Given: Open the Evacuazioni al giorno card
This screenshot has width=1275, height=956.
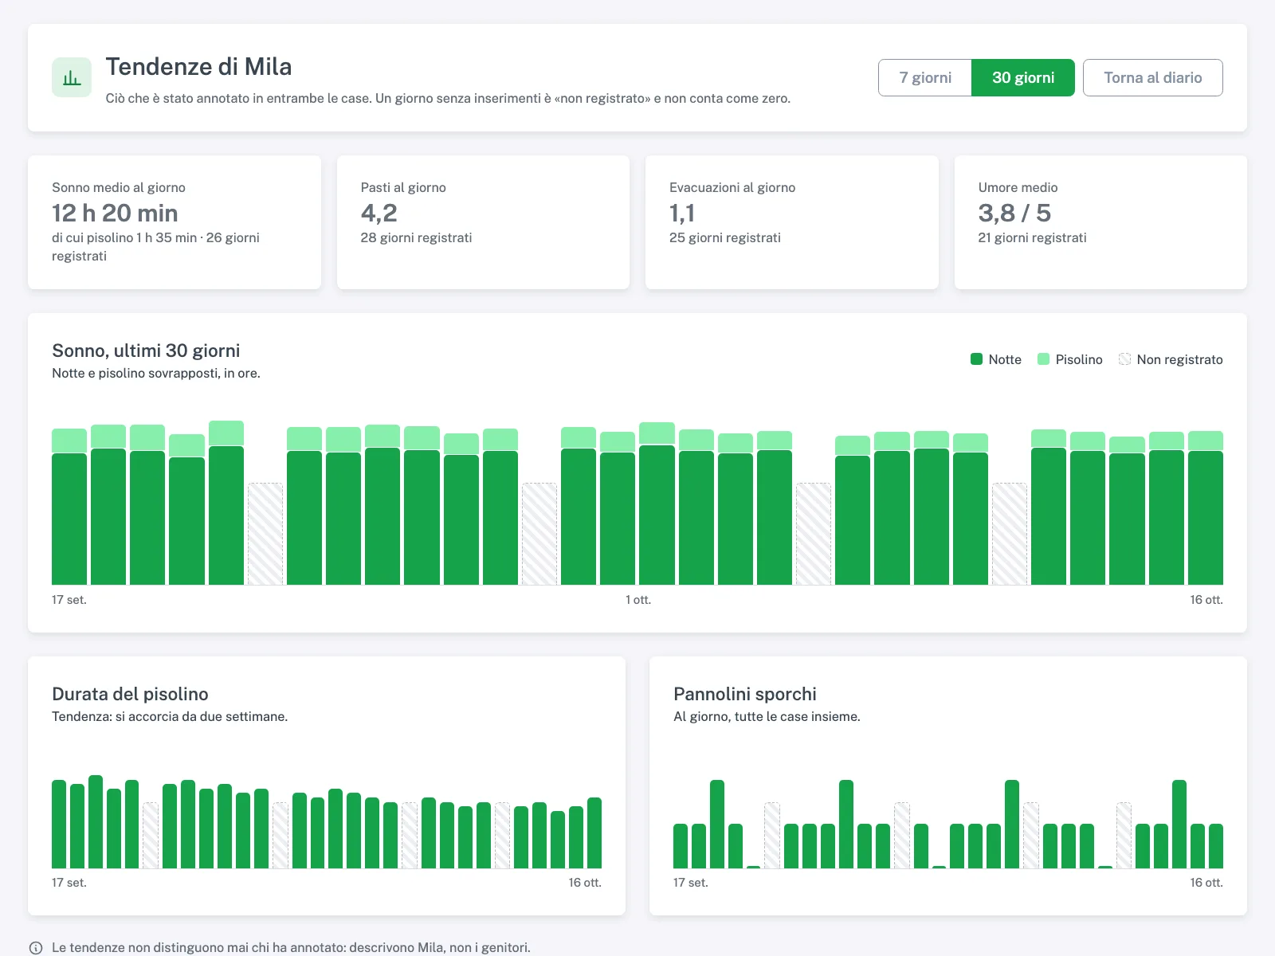Looking at the screenshot, I should (792, 222).
